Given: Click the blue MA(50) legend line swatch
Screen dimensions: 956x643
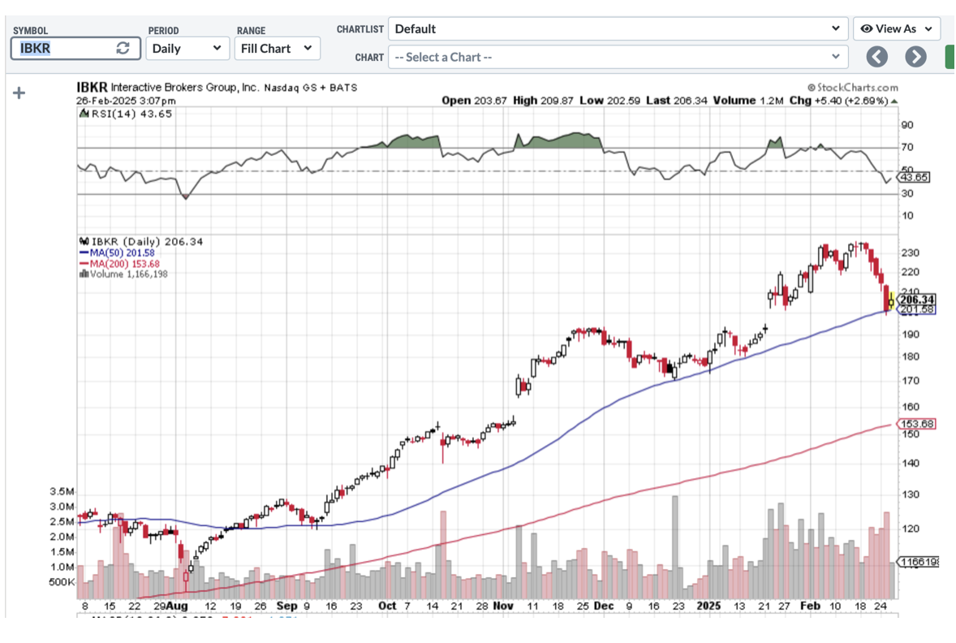Looking at the screenshot, I should [x=84, y=252].
